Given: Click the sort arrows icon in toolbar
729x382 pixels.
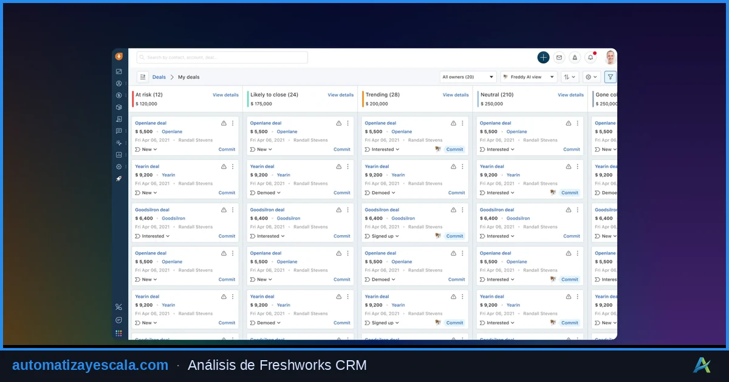Looking at the screenshot, I should [x=568, y=77].
